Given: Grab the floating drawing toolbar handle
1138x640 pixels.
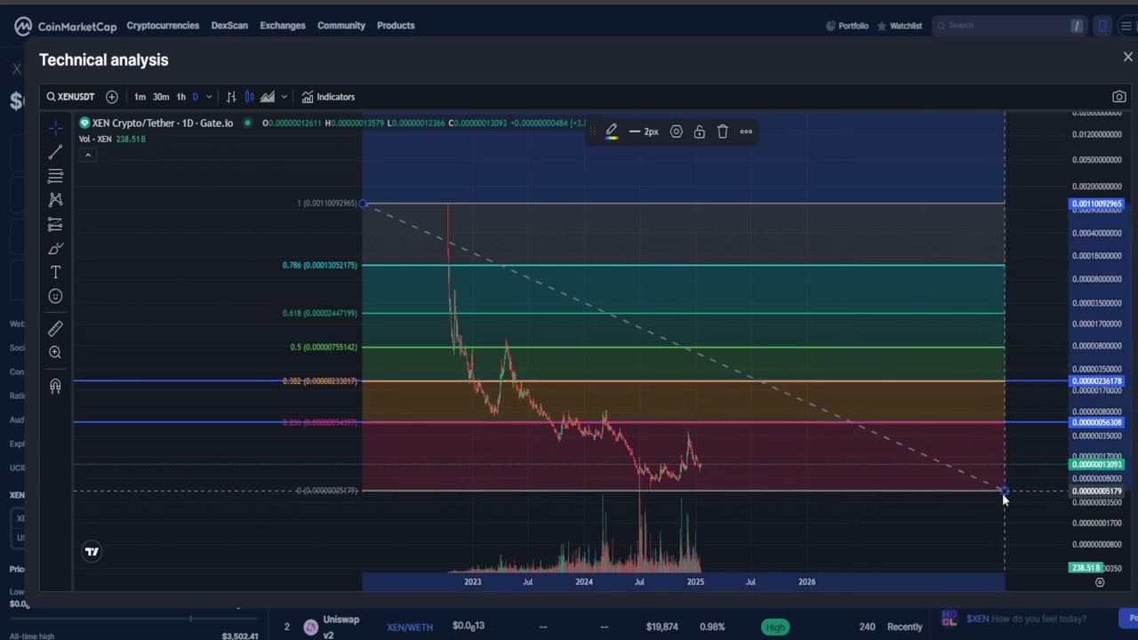Looking at the screenshot, I should click(593, 132).
